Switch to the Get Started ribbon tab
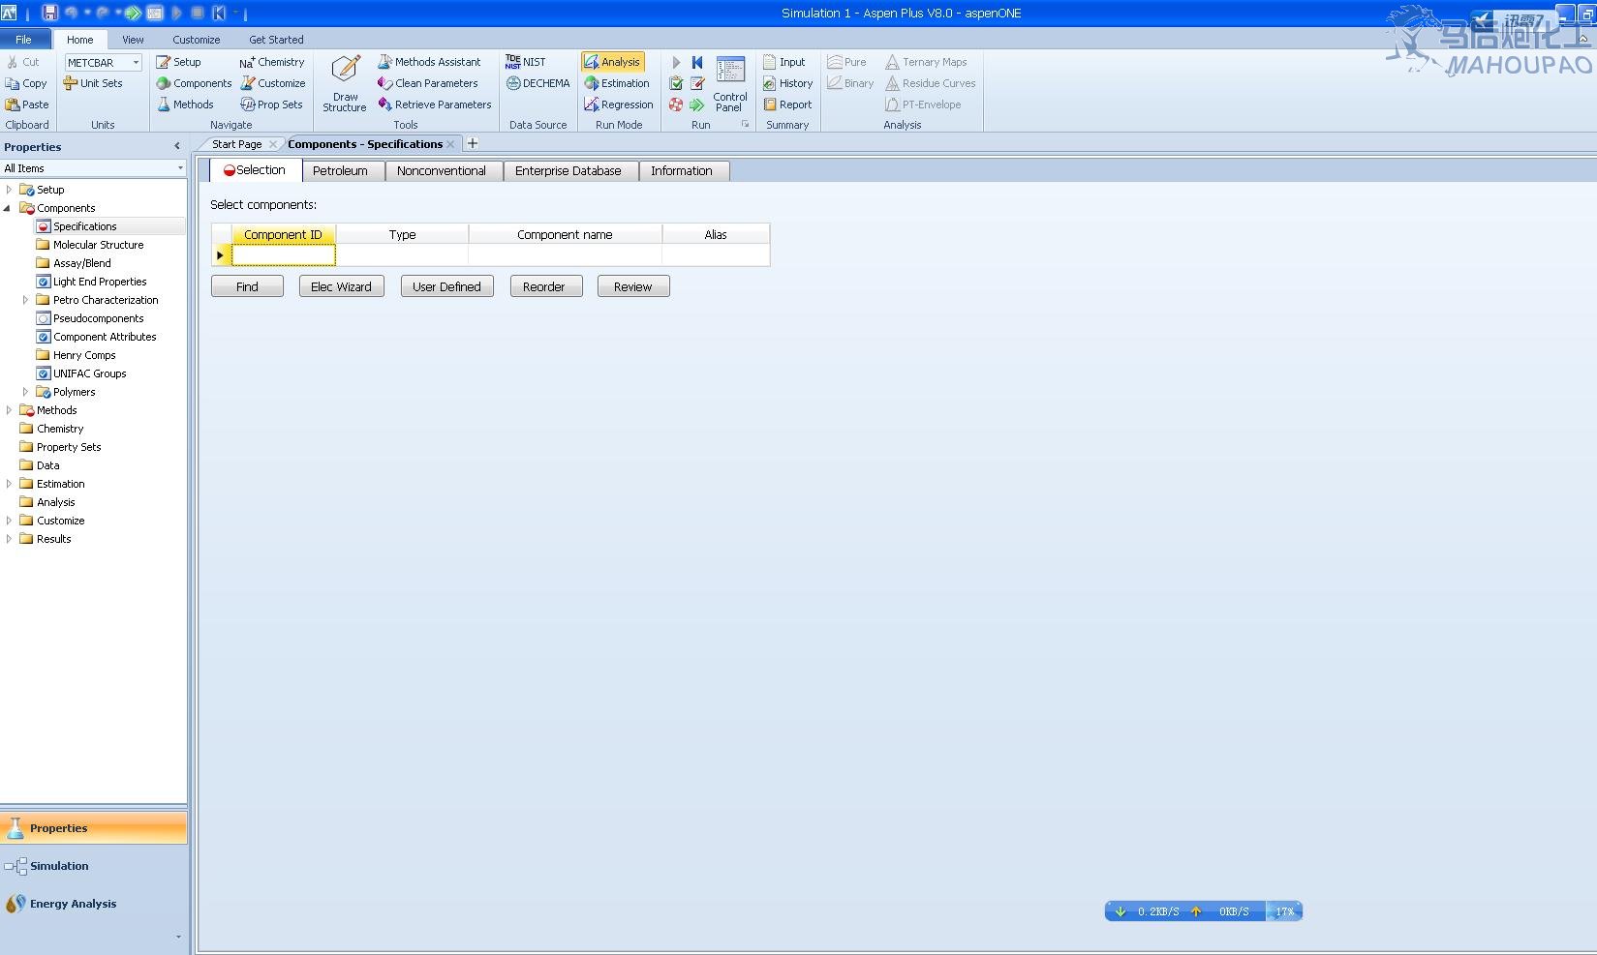Screen dimensions: 1597x955 [x=276, y=40]
